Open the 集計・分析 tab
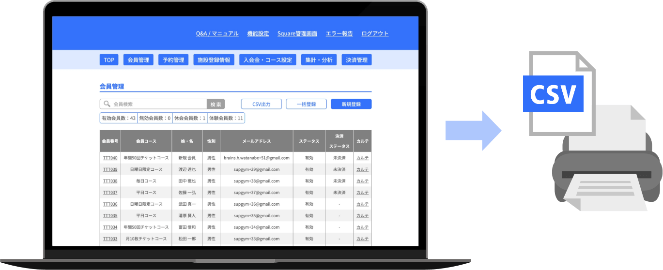Screen dimensions: 663x270 click(319, 60)
